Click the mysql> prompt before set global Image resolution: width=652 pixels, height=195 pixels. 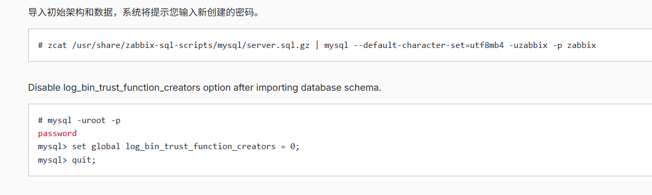click(52, 147)
